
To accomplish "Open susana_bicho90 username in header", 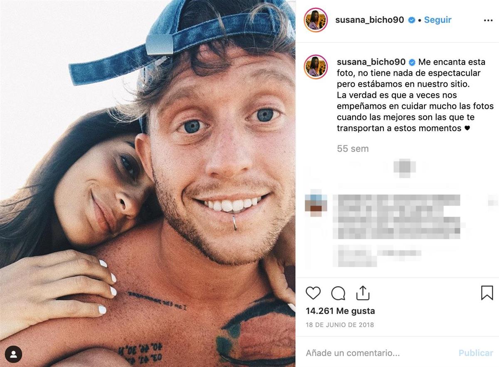I will 370,20.
